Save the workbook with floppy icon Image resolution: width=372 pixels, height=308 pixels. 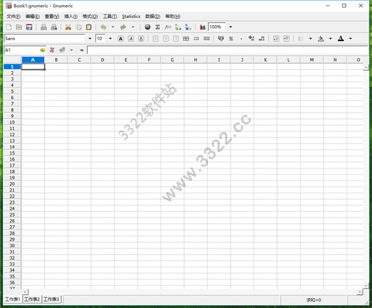tap(29, 27)
